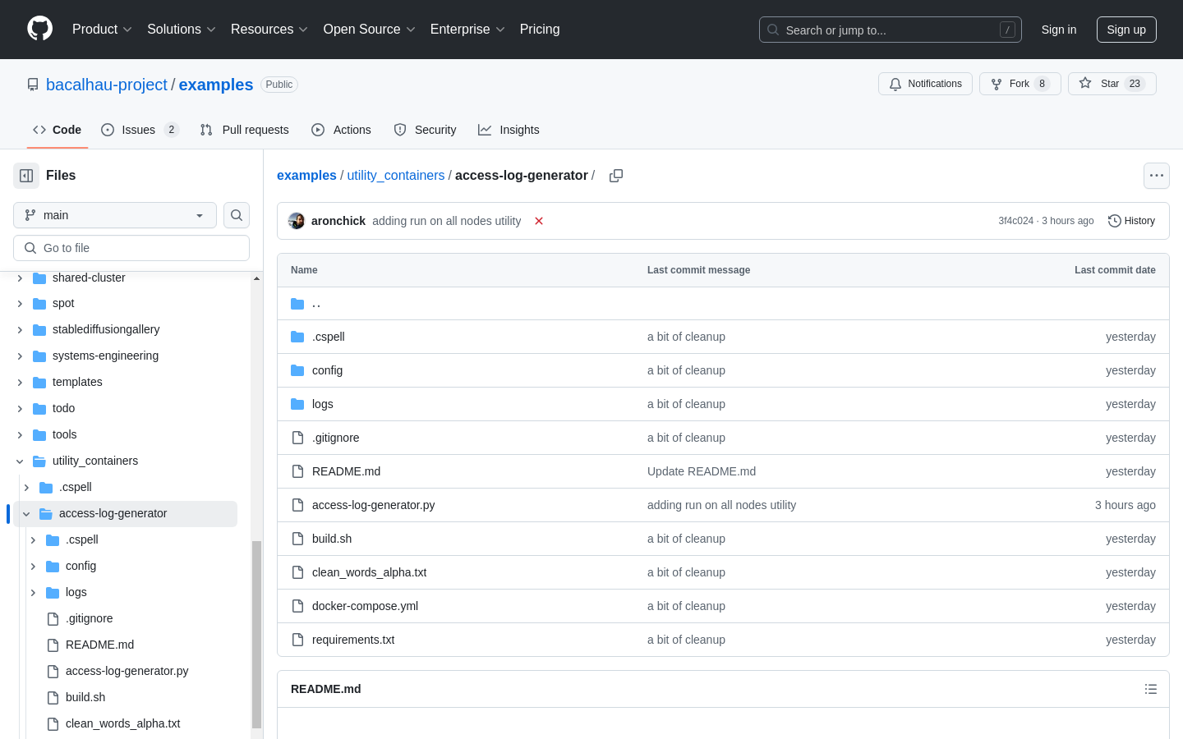Expand the spot folder chevron
1183x739 pixels.
pos(20,304)
